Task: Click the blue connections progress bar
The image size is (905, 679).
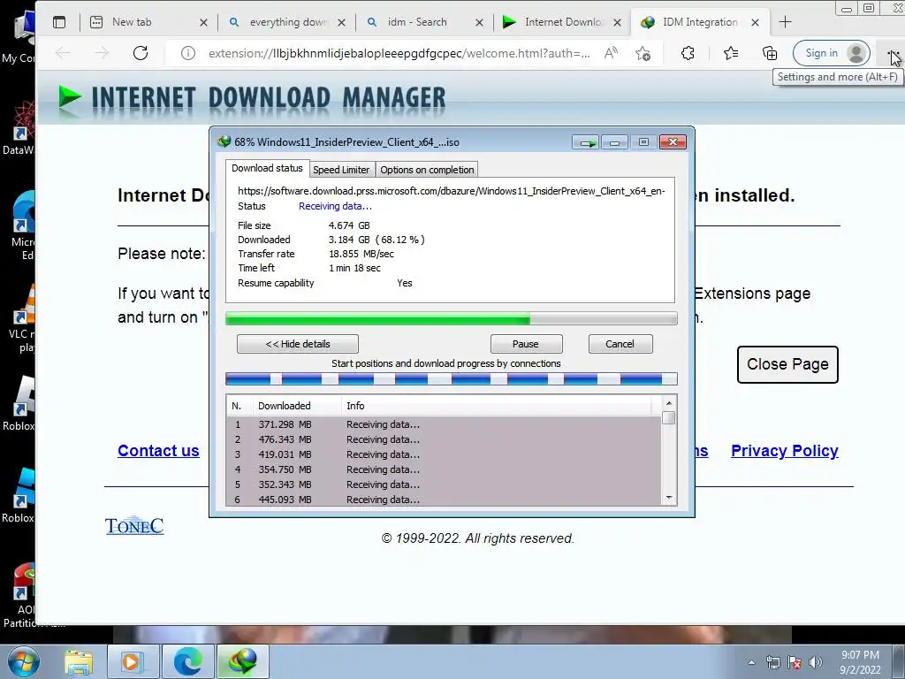Action: click(451, 379)
